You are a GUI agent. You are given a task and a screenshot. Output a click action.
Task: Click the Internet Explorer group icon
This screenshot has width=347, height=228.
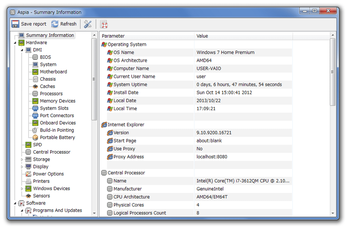click(104, 125)
